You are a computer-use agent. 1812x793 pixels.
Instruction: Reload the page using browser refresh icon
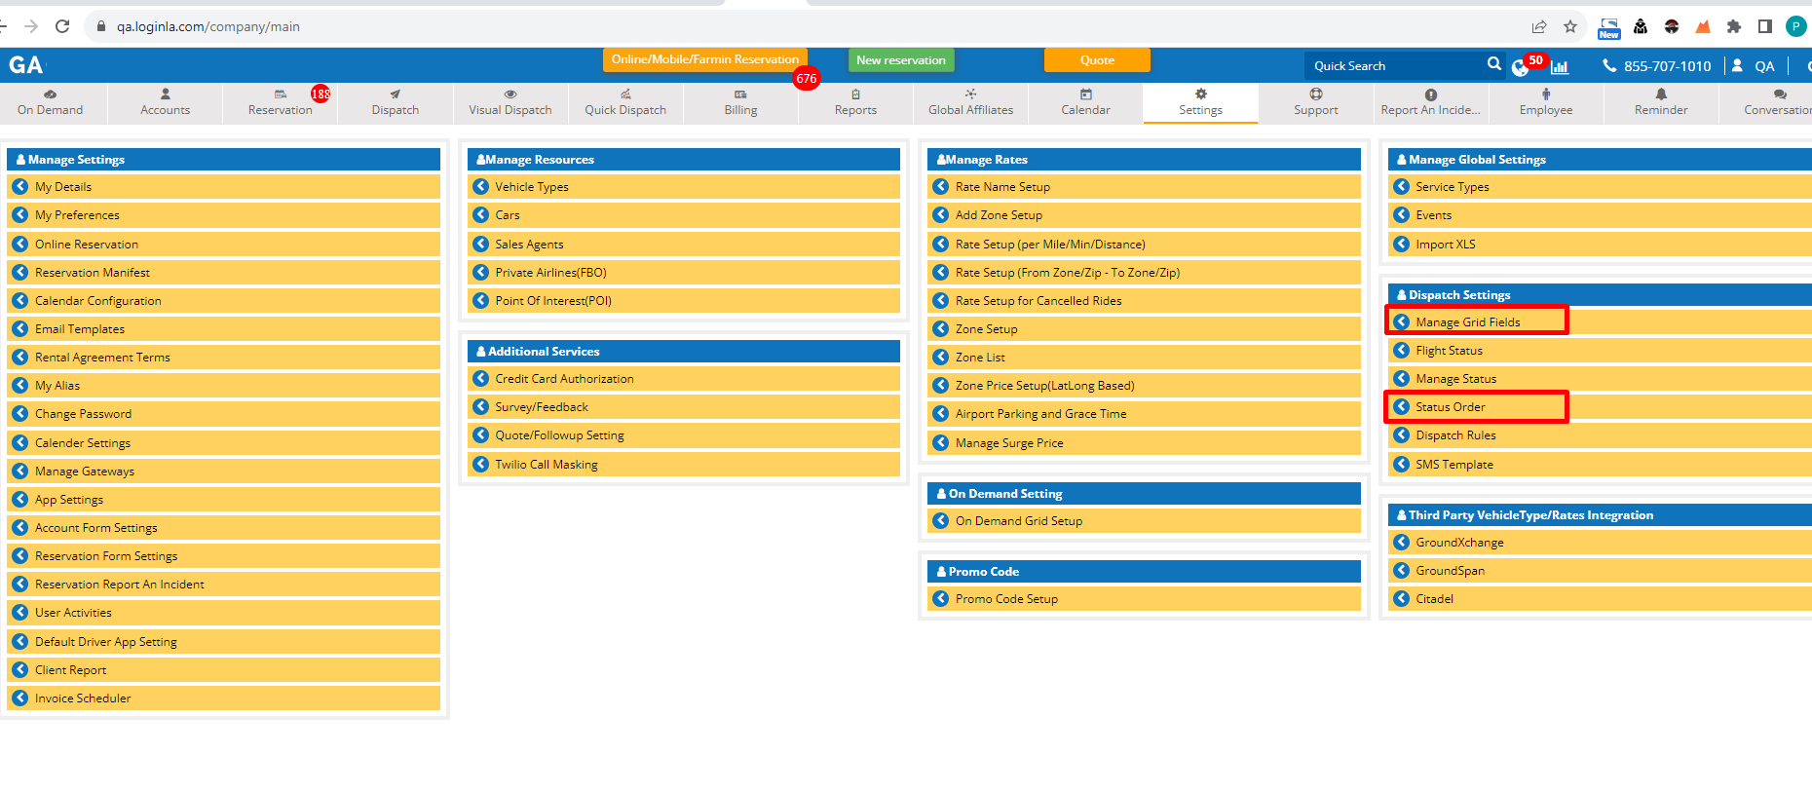click(62, 26)
